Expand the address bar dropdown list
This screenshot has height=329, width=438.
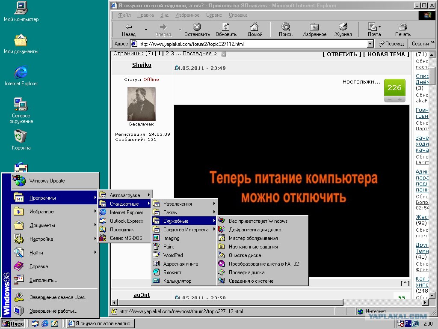370,44
